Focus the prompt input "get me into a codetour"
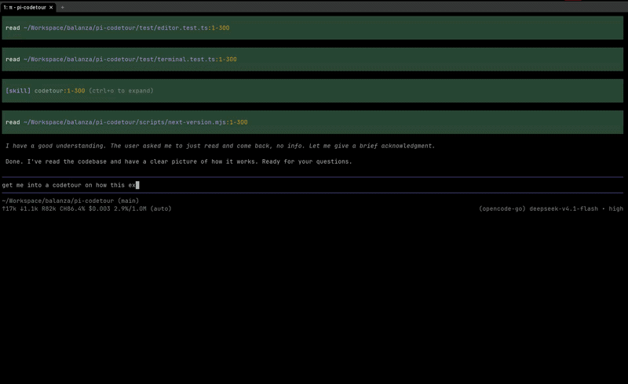Screen dimensions: 628x384 pos(312,185)
